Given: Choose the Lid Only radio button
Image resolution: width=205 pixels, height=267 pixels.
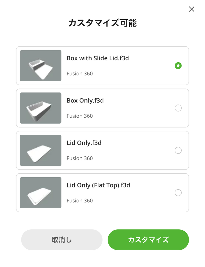Looking at the screenshot, I should (178, 150).
